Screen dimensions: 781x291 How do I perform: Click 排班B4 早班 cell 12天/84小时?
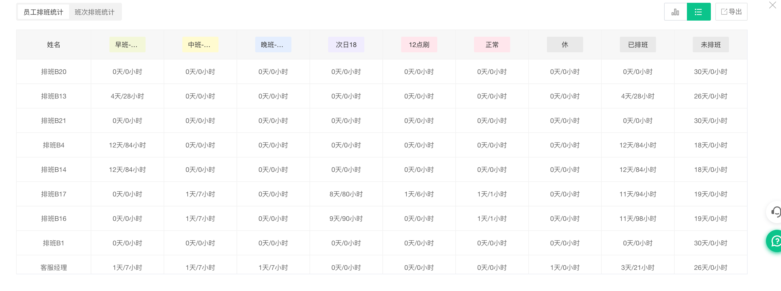click(x=127, y=145)
